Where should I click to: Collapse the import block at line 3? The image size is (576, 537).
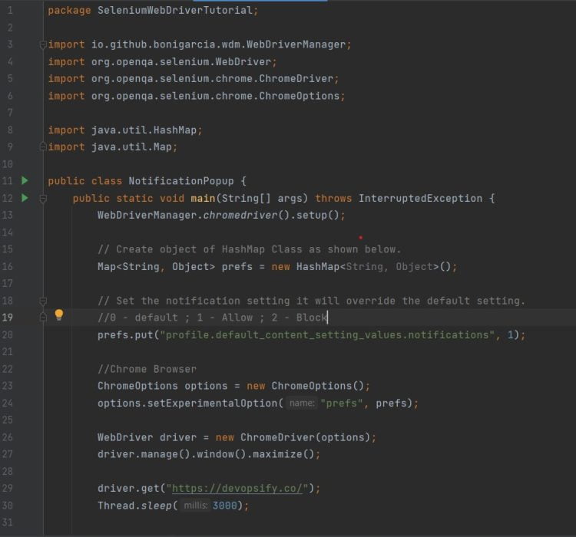pos(43,45)
